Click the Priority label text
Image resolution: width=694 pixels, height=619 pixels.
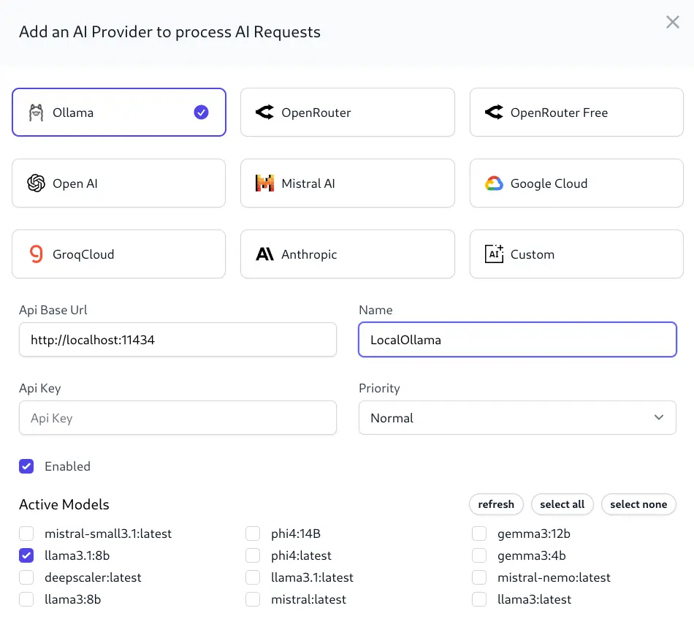(379, 388)
